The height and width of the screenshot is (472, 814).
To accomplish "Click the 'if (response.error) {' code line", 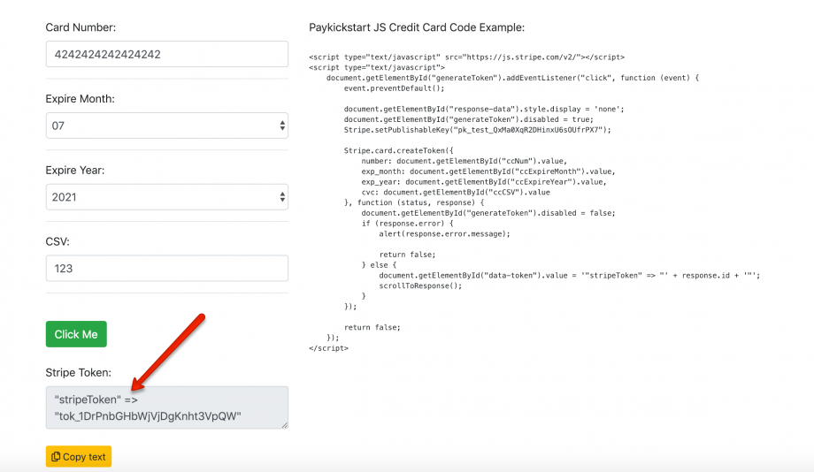I will coord(407,223).
